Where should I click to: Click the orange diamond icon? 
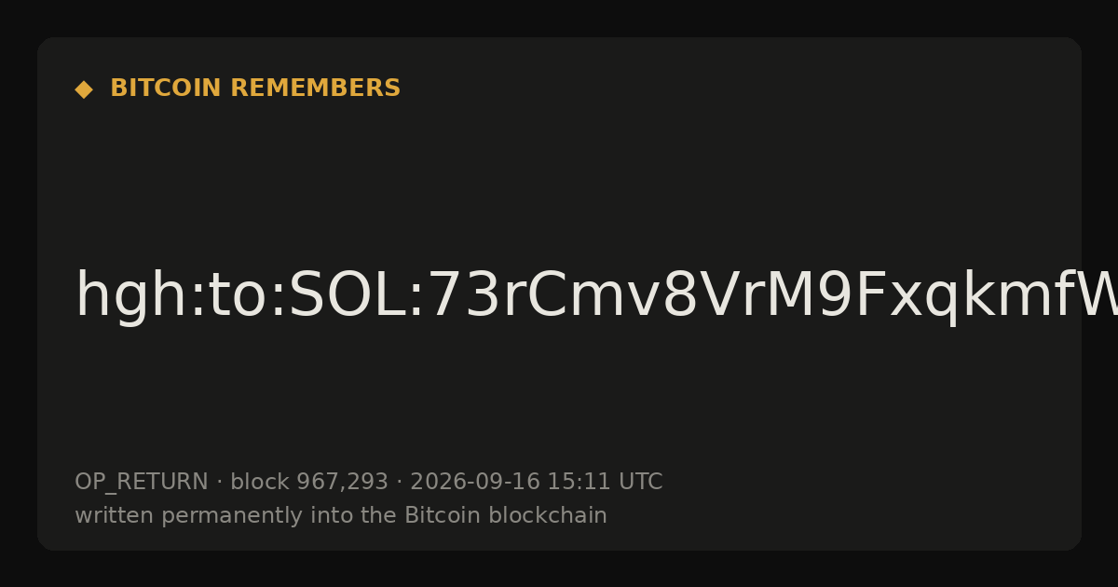[84, 89]
